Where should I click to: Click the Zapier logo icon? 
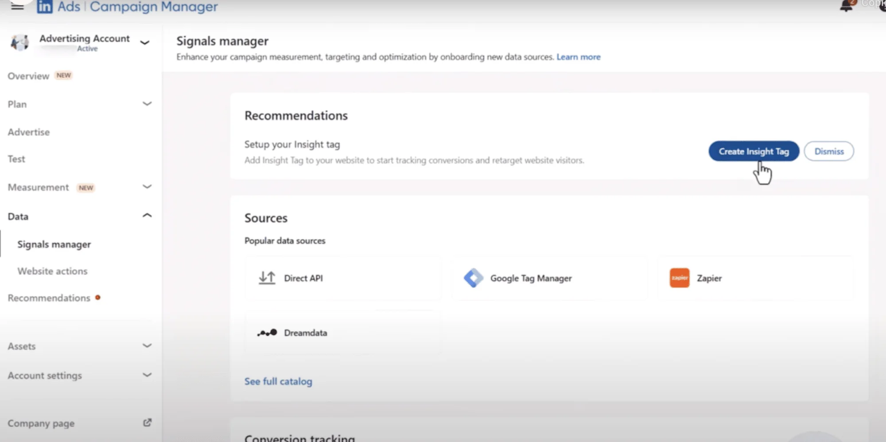click(680, 278)
